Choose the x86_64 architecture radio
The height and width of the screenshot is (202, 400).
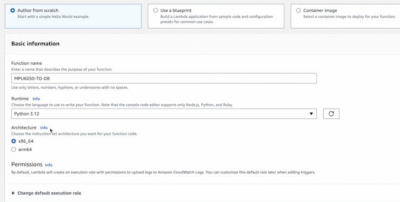click(x=14, y=141)
